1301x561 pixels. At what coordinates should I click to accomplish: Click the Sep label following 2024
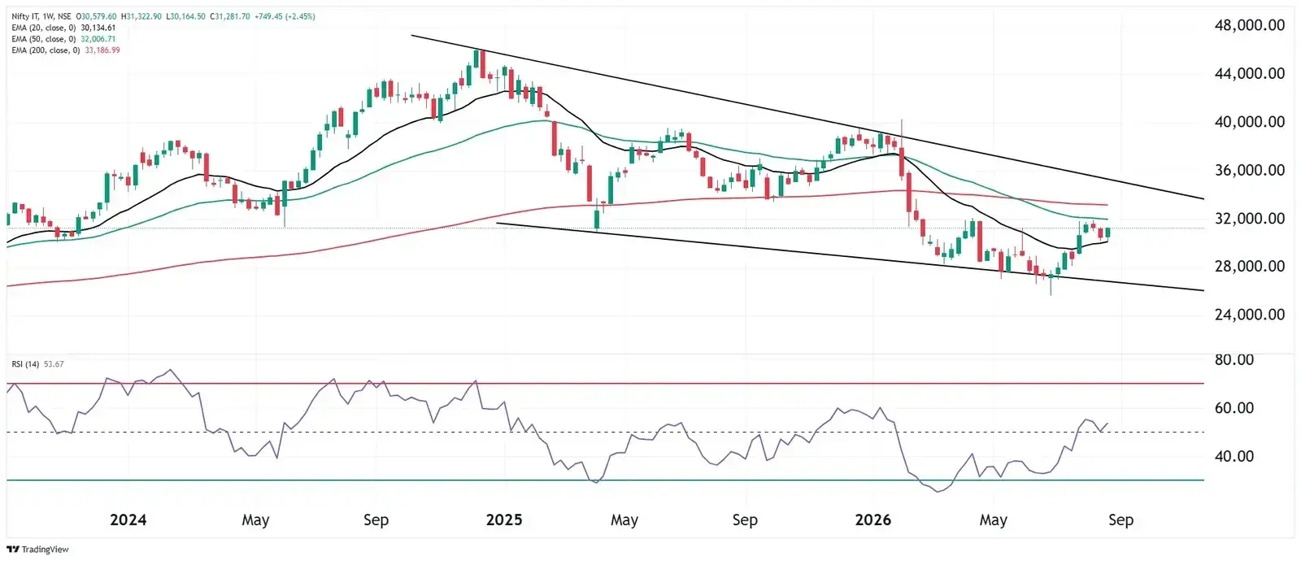click(376, 520)
